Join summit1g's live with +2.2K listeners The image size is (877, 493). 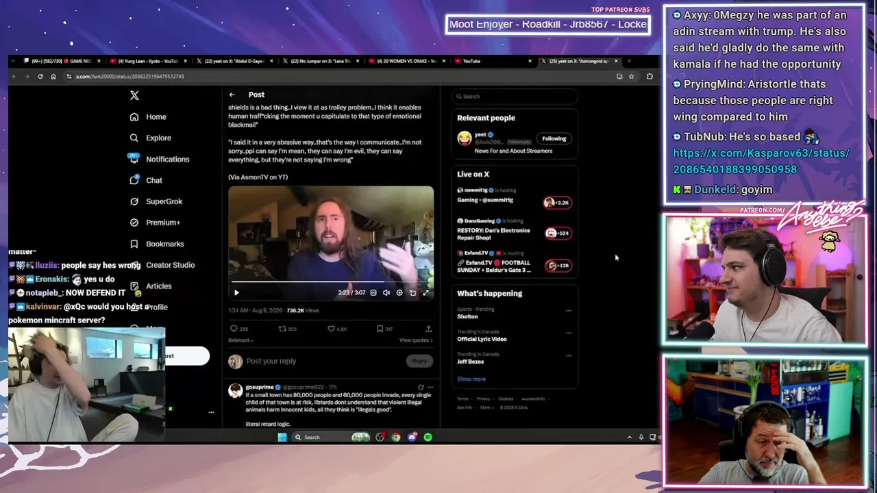(557, 202)
